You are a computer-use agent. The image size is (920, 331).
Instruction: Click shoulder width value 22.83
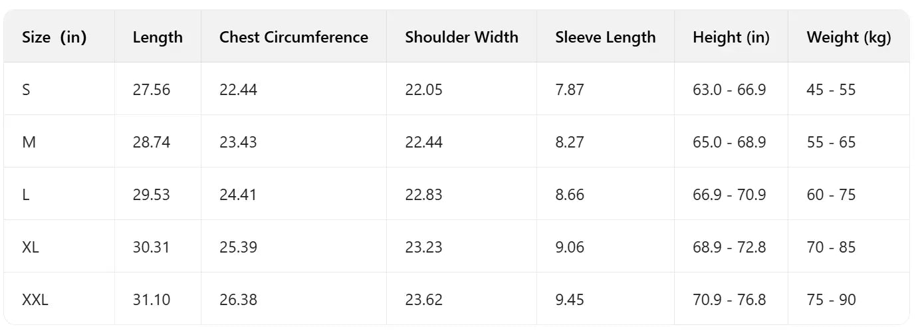point(423,195)
